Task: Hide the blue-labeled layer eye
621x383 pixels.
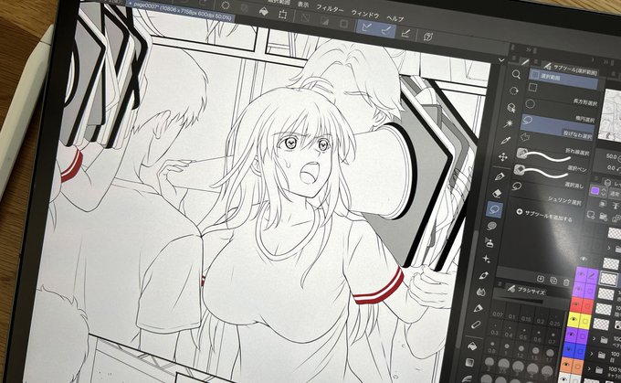Action: click(x=569, y=350)
